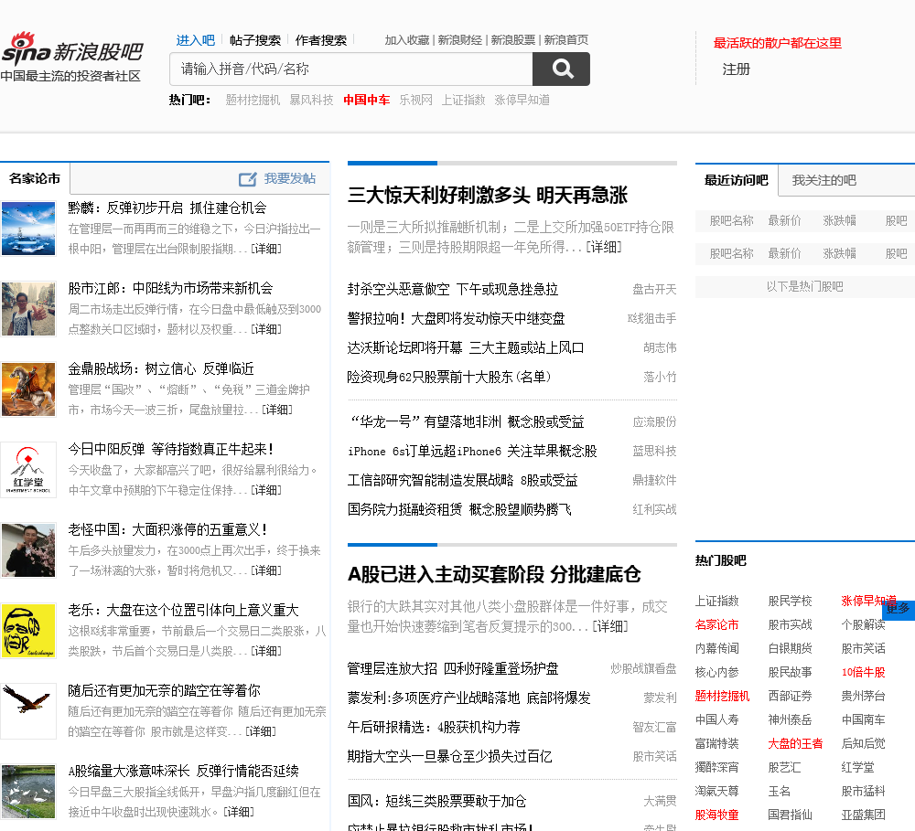The width and height of the screenshot is (915, 831).
Task: Open post 股市江郎：中阳线为市场带来新机会
Action: point(170,288)
